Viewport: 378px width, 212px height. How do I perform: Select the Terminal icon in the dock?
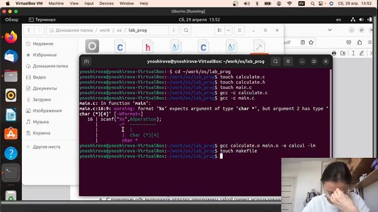(x=11, y=173)
